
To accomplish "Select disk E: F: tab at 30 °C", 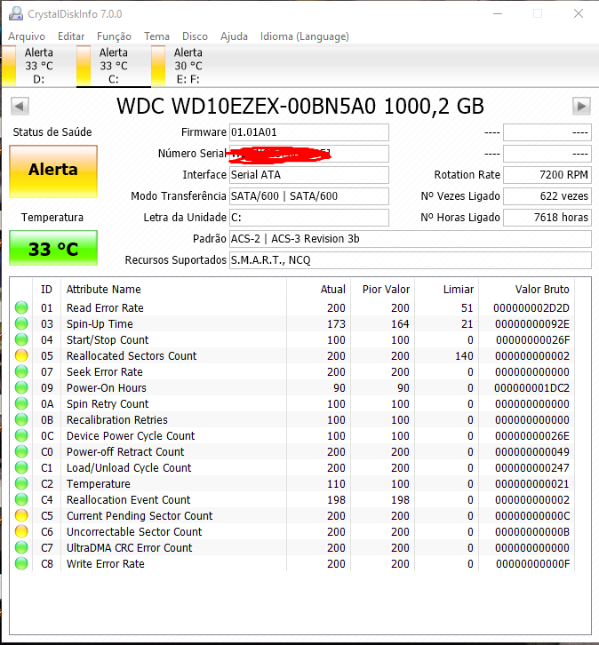I will 188,66.
